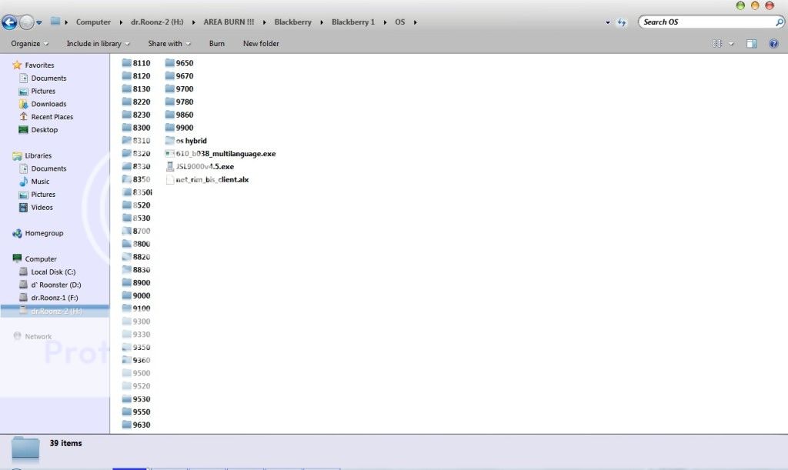Select the 8220 folder icon

(127, 102)
